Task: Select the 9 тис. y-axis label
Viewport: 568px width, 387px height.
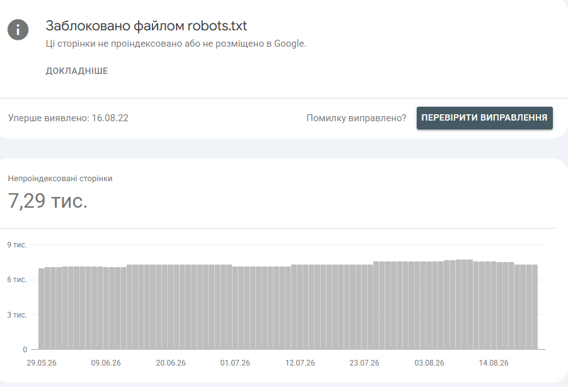Action: pos(17,245)
